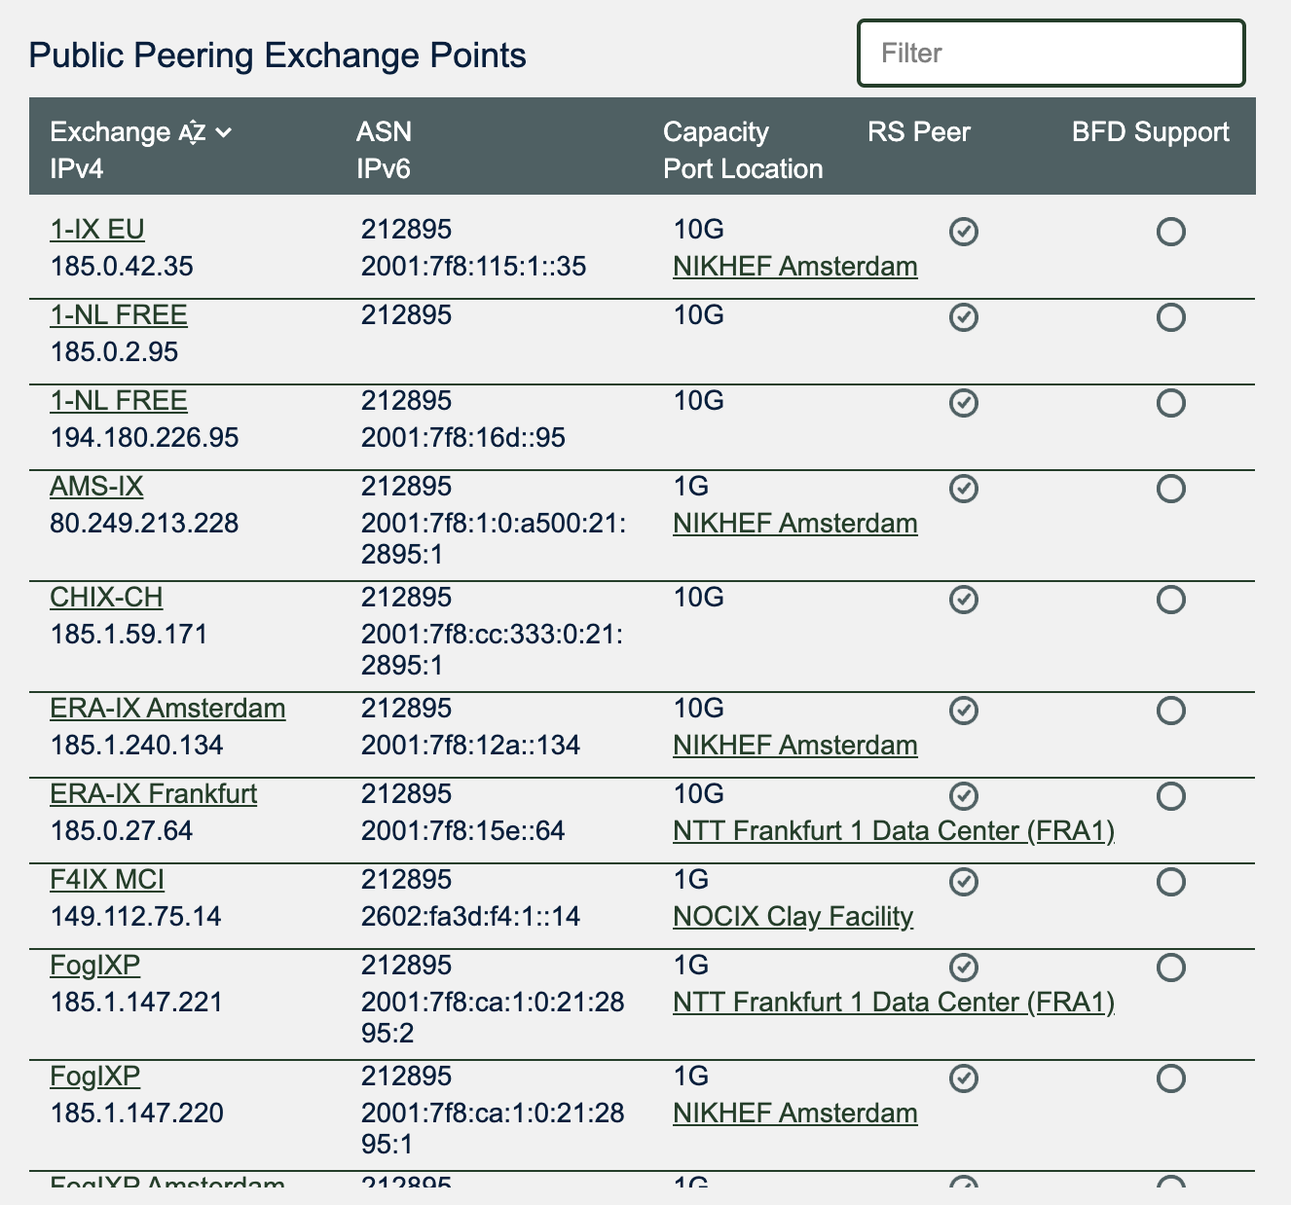The image size is (1291, 1205).
Task: Sort by ASN column header
Action: pos(384,131)
